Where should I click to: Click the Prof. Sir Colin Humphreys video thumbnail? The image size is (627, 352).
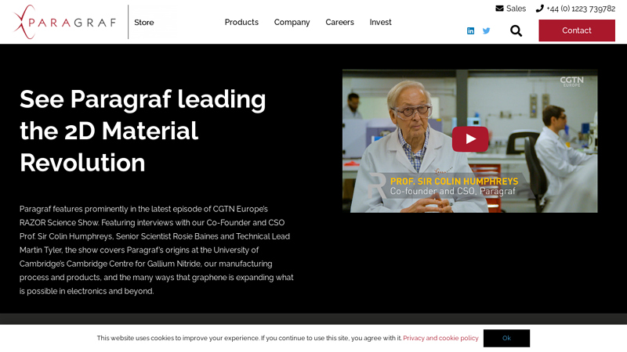[469, 141]
